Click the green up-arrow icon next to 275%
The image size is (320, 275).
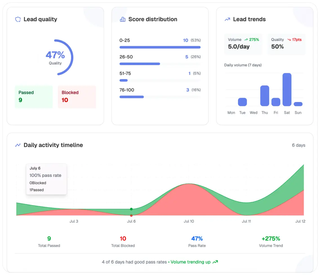point(246,40)
